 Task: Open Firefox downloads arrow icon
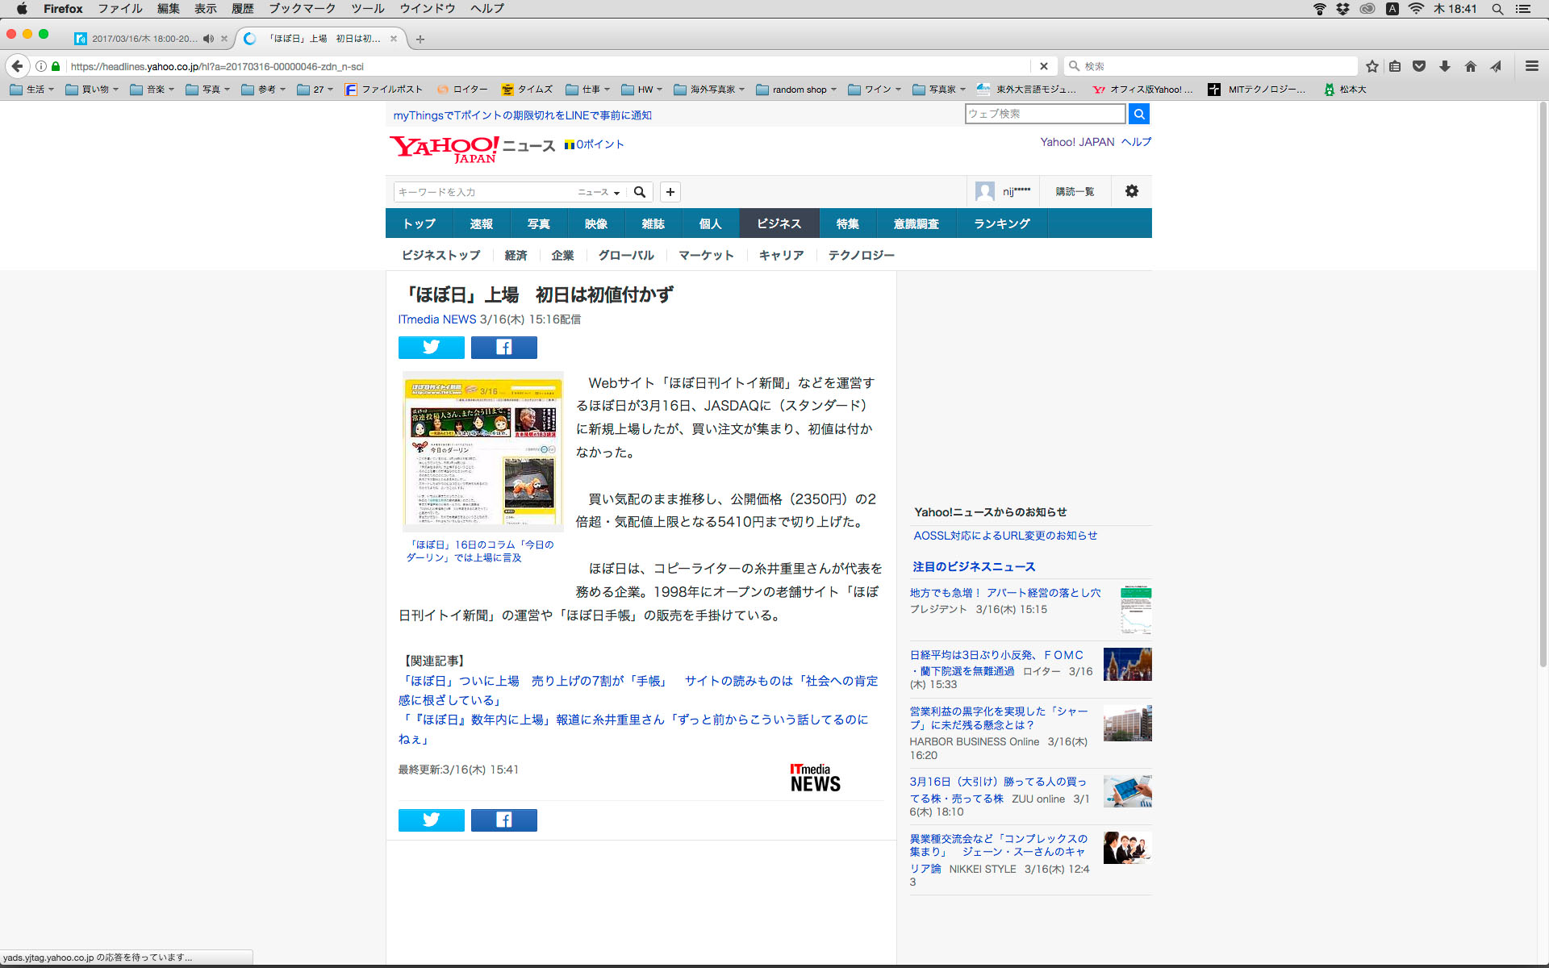point(1444,66)
